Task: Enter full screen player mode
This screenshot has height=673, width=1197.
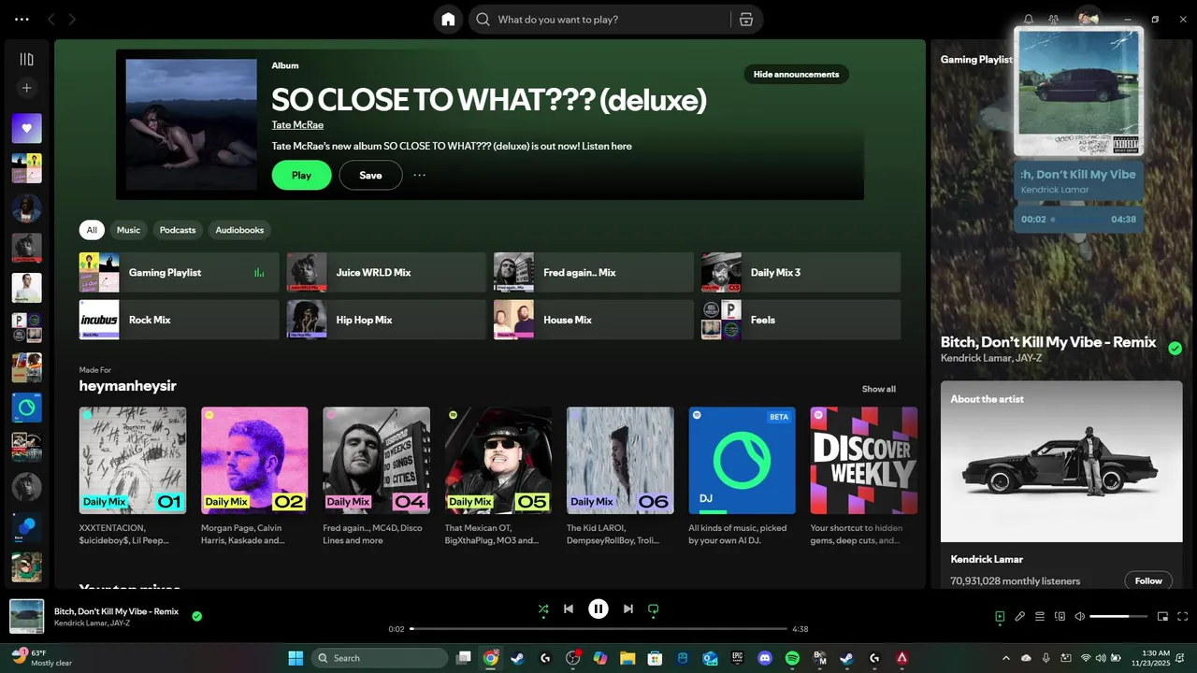Action: [x=1182, y=617]
